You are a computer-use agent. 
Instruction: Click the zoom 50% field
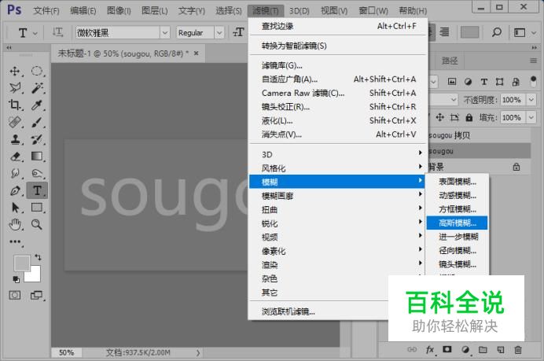[66, 352]
